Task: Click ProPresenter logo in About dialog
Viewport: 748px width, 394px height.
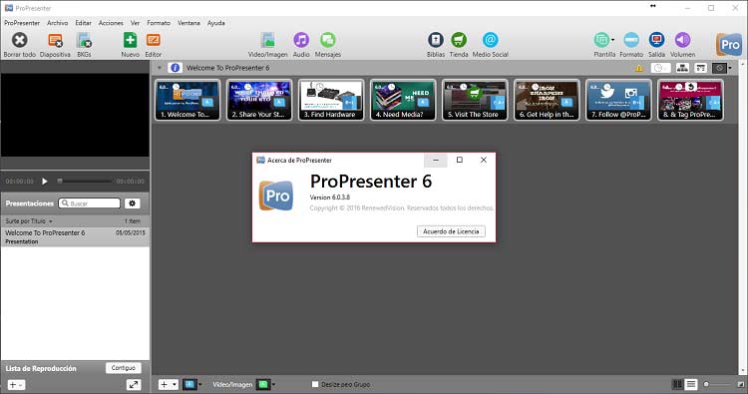Action: click(x=276, y=196)
